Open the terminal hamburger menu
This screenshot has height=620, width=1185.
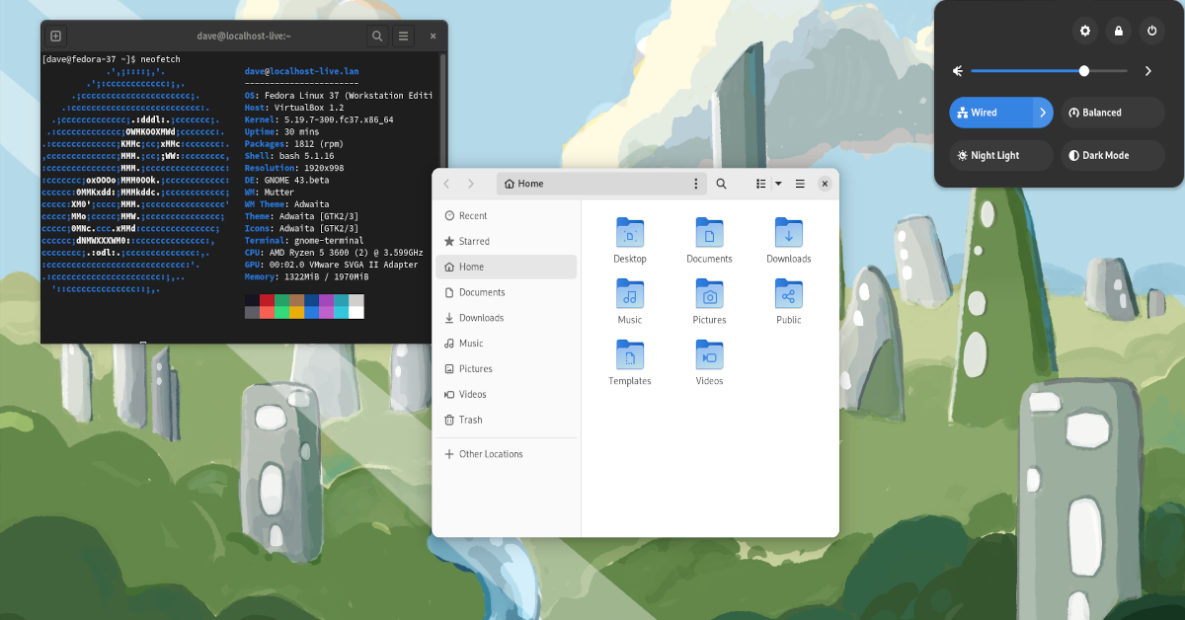click(404, 37)
